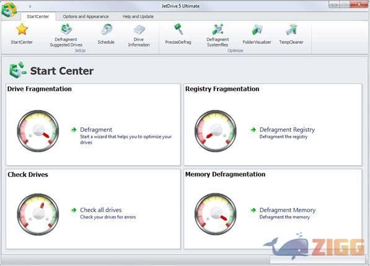Click 'Check your drives for errors' description
Screen dimensions: 370x266
(108, 217)
